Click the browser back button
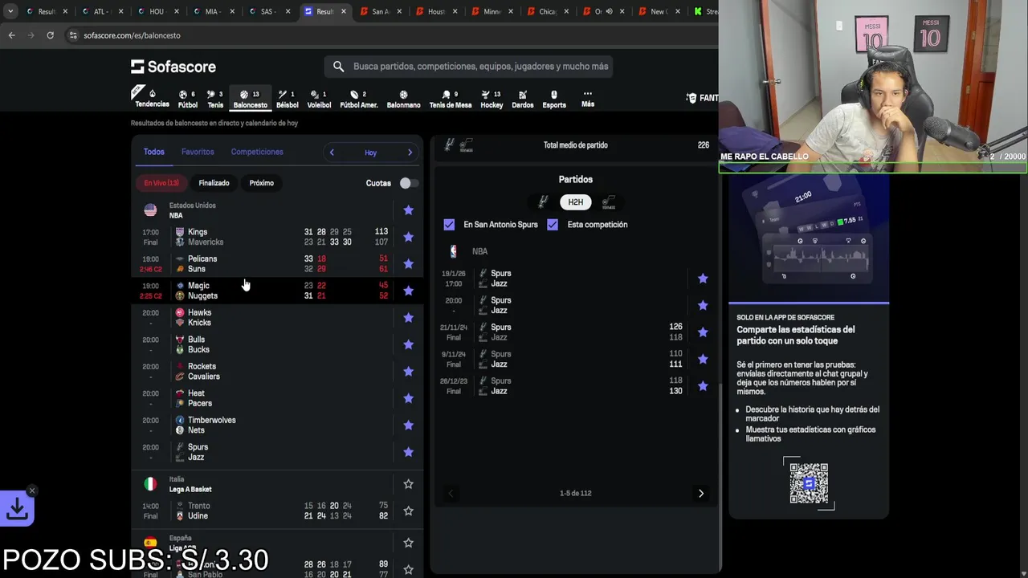Viewport: 1028px width, 578px height. pyautogui.click(x=11, y=35)
